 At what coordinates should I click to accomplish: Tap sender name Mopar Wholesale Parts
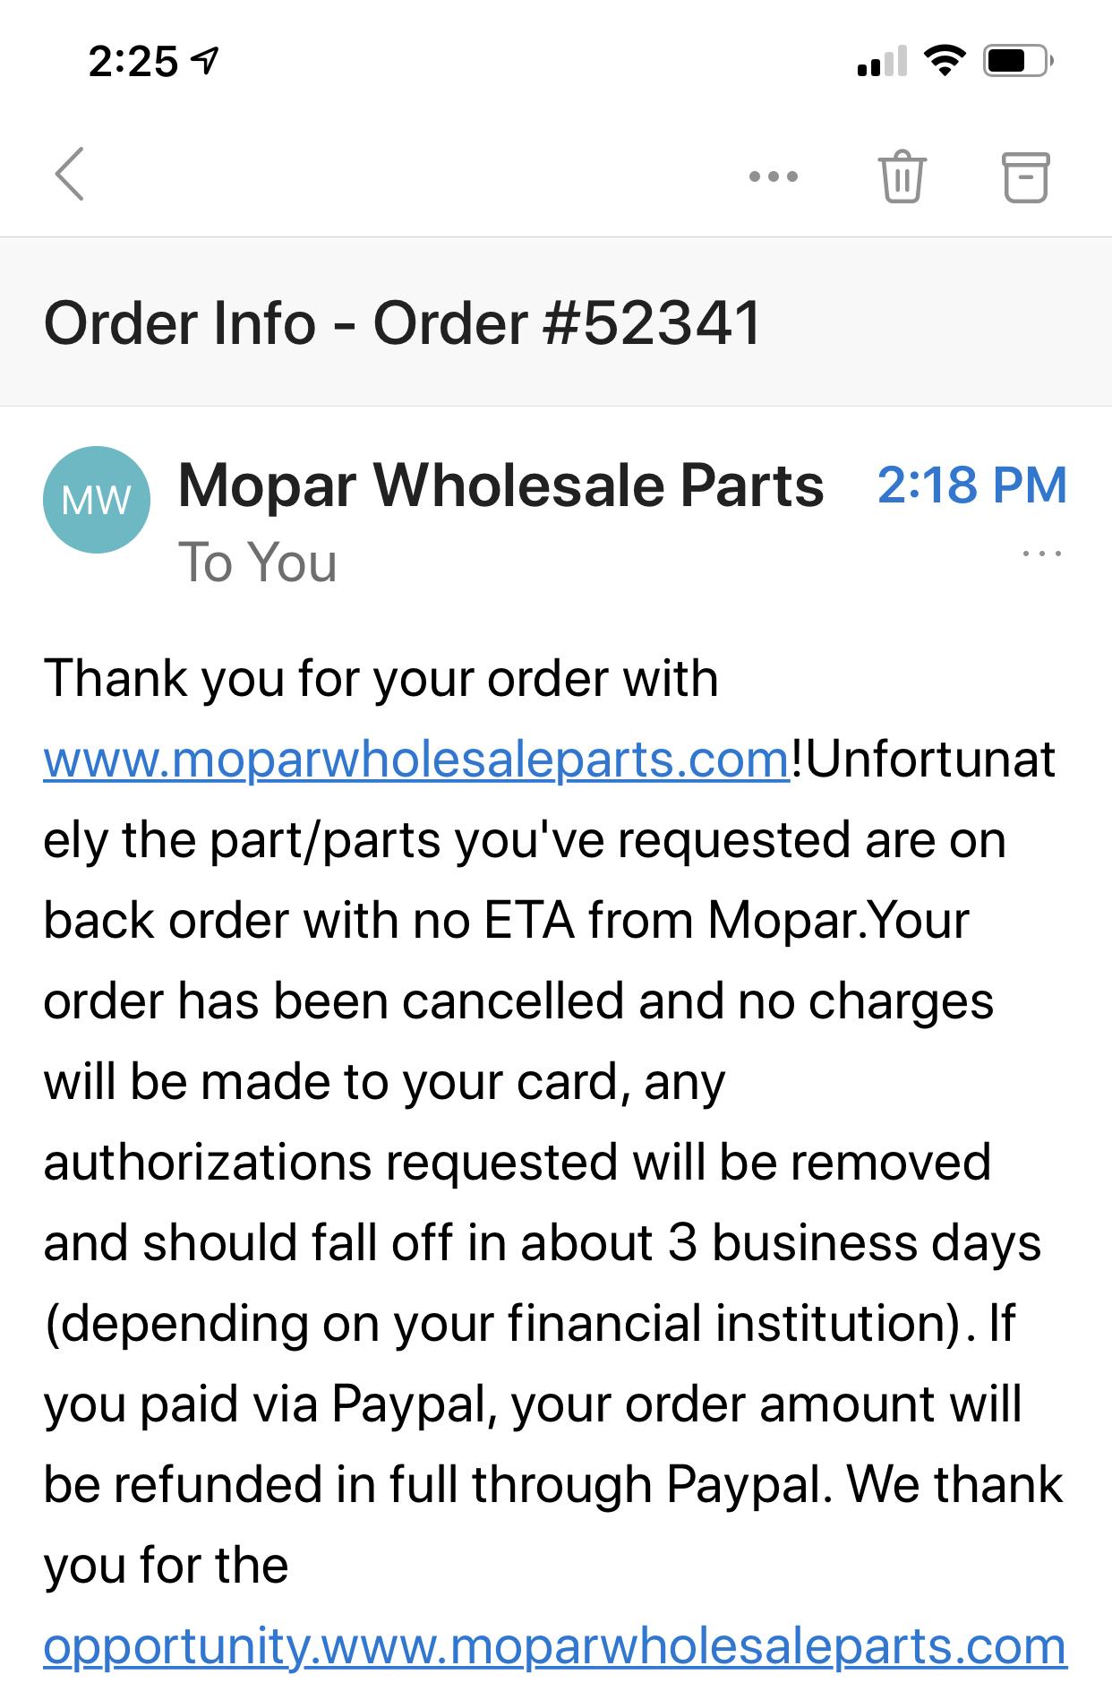coord(500,486)
